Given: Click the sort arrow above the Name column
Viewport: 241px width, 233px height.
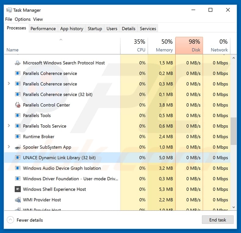Looking at the screenshot, I should tap(61, 40).
